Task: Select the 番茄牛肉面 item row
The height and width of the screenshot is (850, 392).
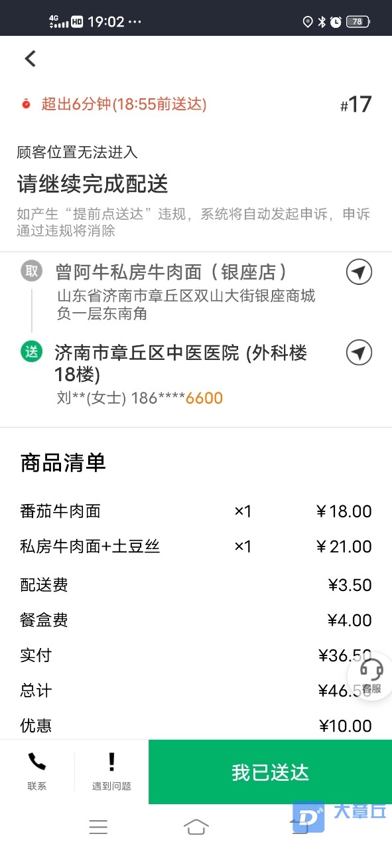Action: tap(196, 511)
